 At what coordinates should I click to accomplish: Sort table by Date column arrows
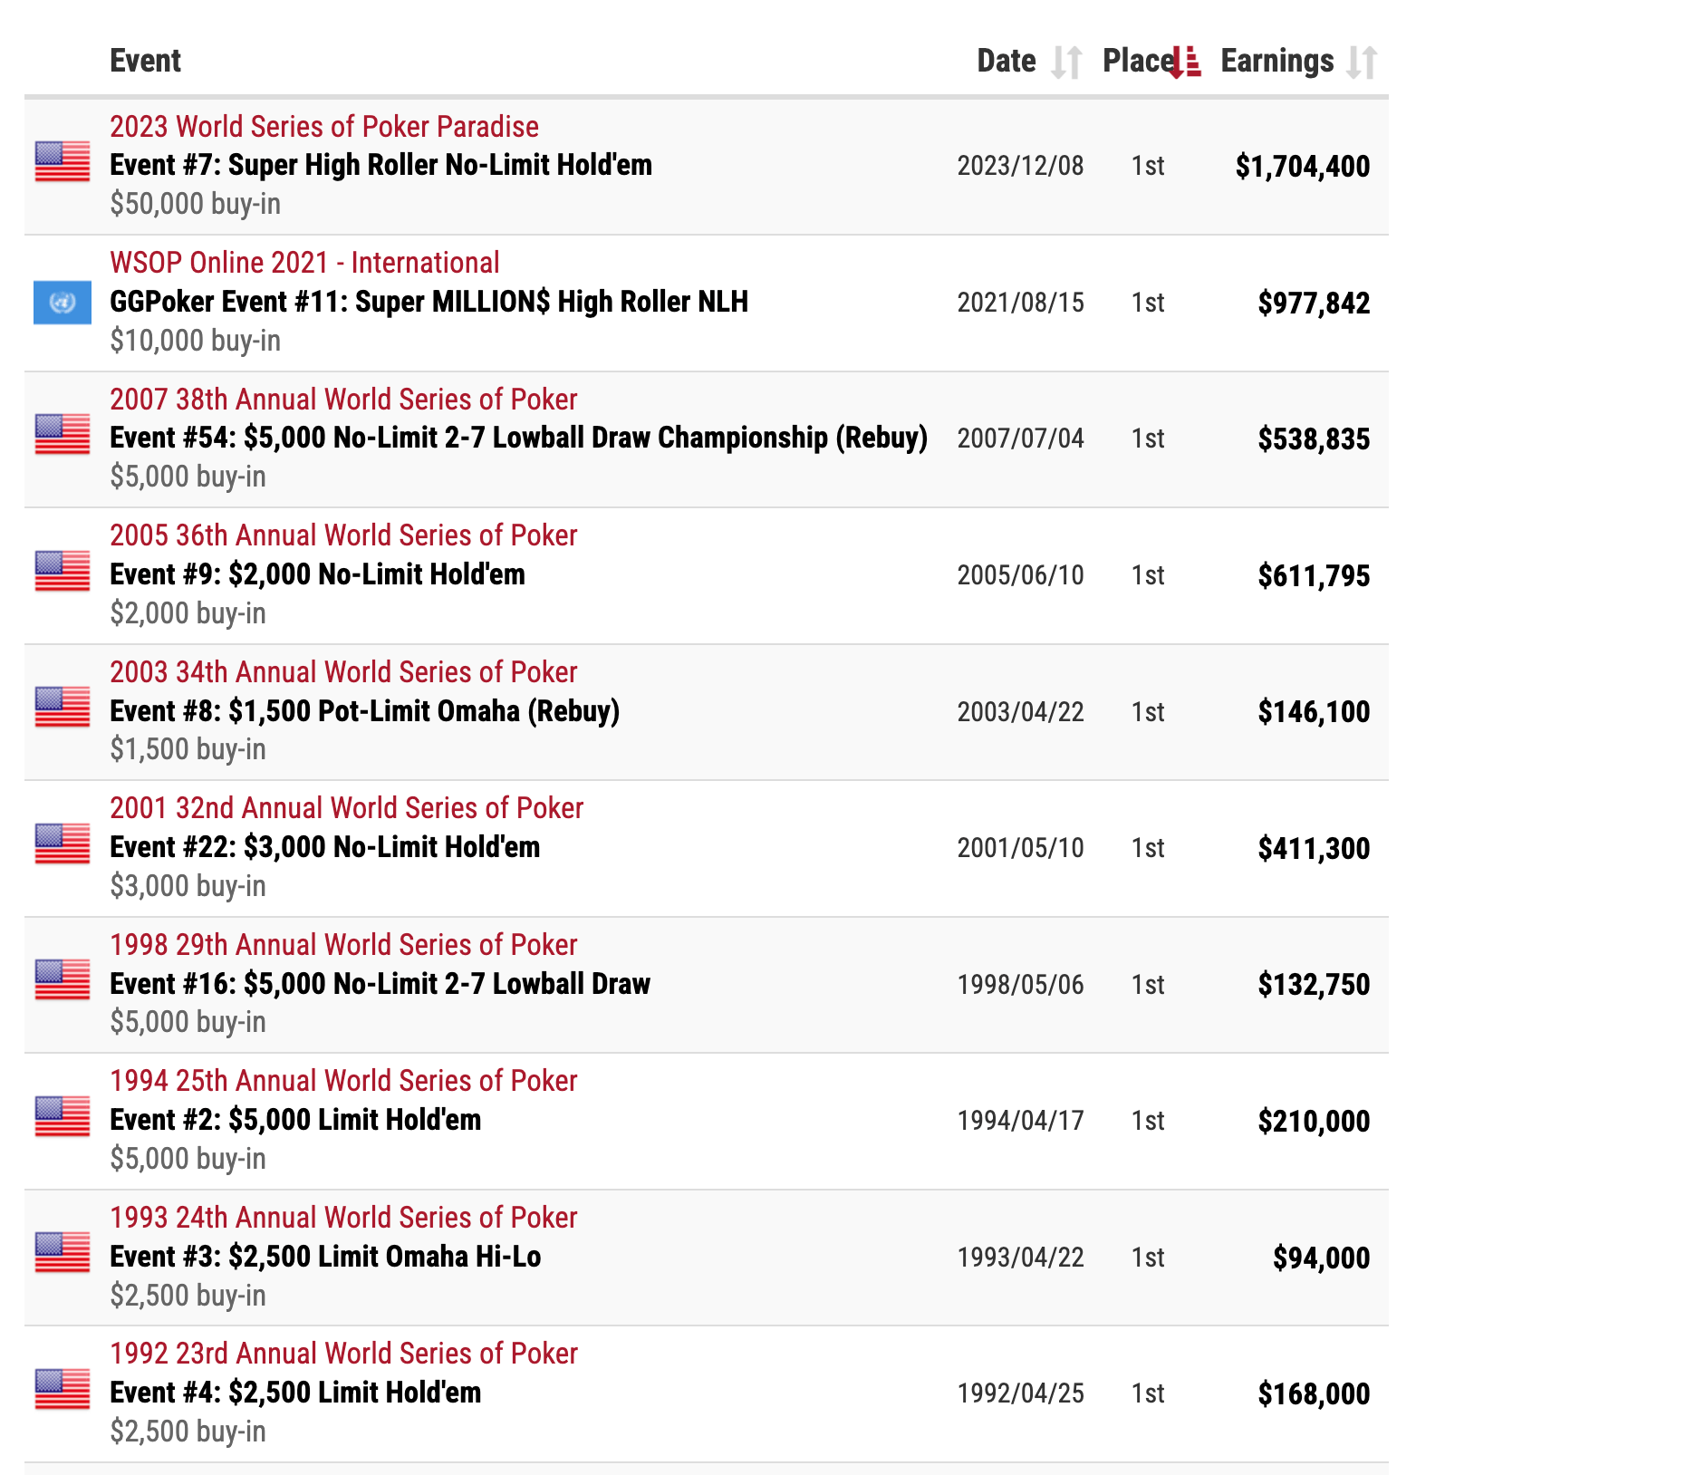click(x=1066, y=63)
